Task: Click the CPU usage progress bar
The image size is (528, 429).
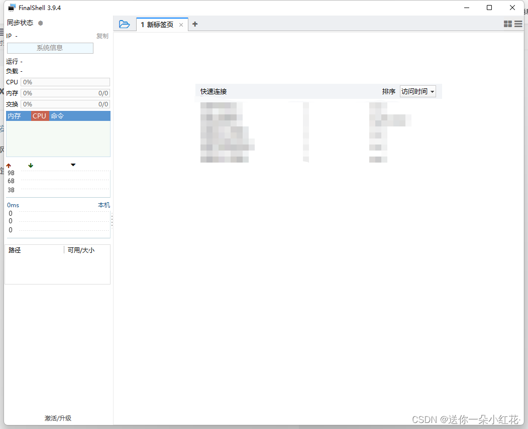Action: tap(65, 82)
